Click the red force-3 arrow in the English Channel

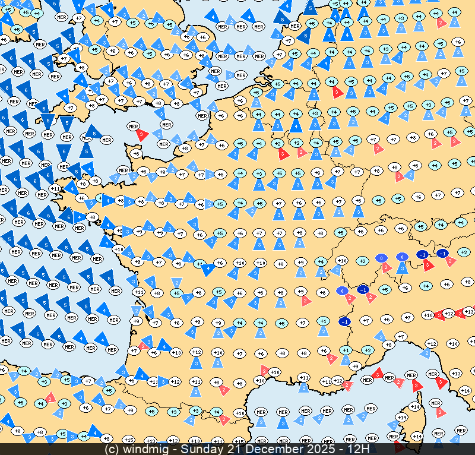tap(141, 135)
